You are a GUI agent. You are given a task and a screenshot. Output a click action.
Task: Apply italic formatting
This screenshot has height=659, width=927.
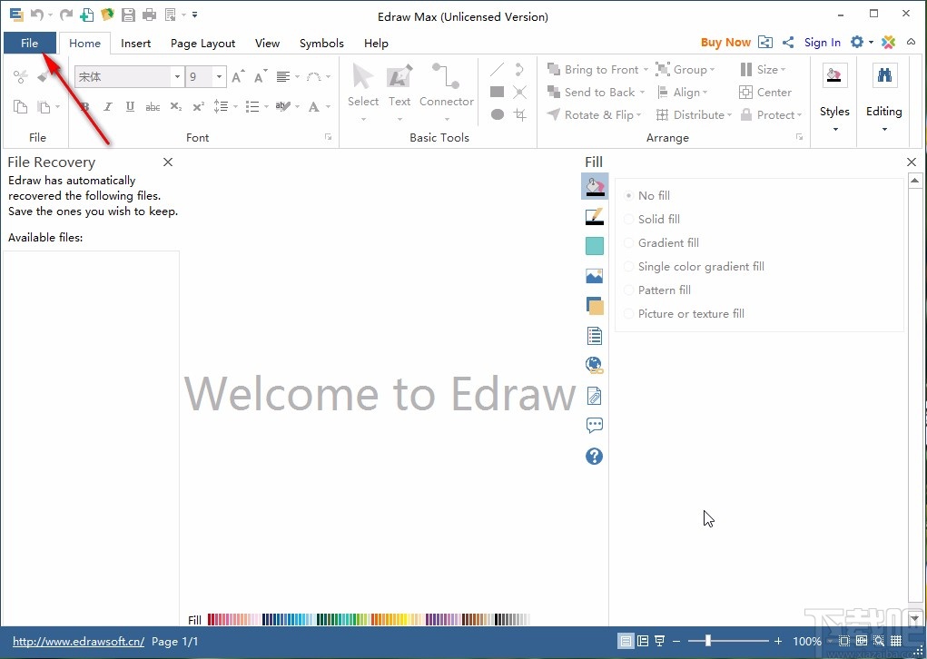coord(108,107)
